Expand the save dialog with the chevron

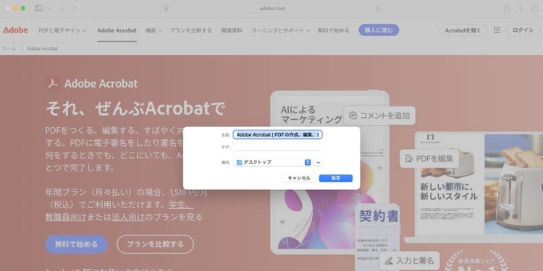[319, 162]
